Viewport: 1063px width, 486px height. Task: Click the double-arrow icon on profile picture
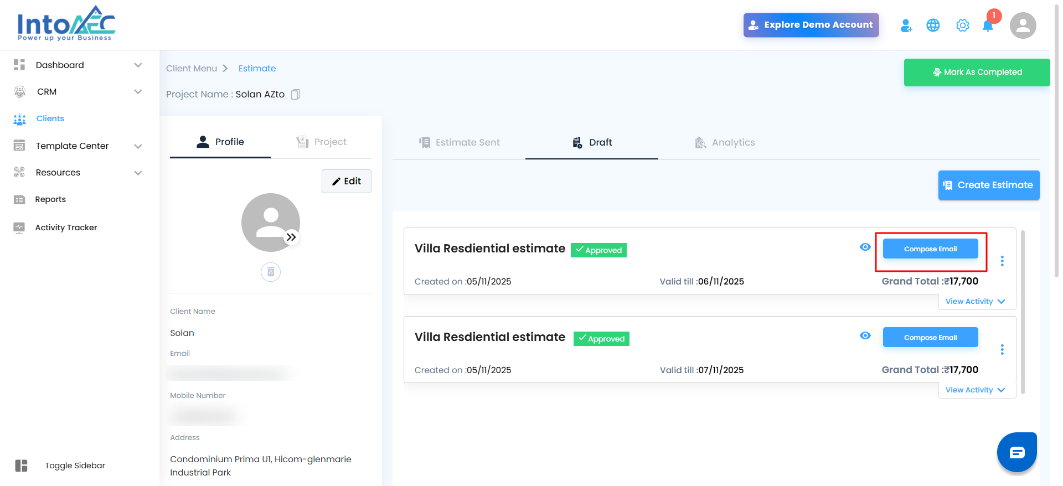291,237
